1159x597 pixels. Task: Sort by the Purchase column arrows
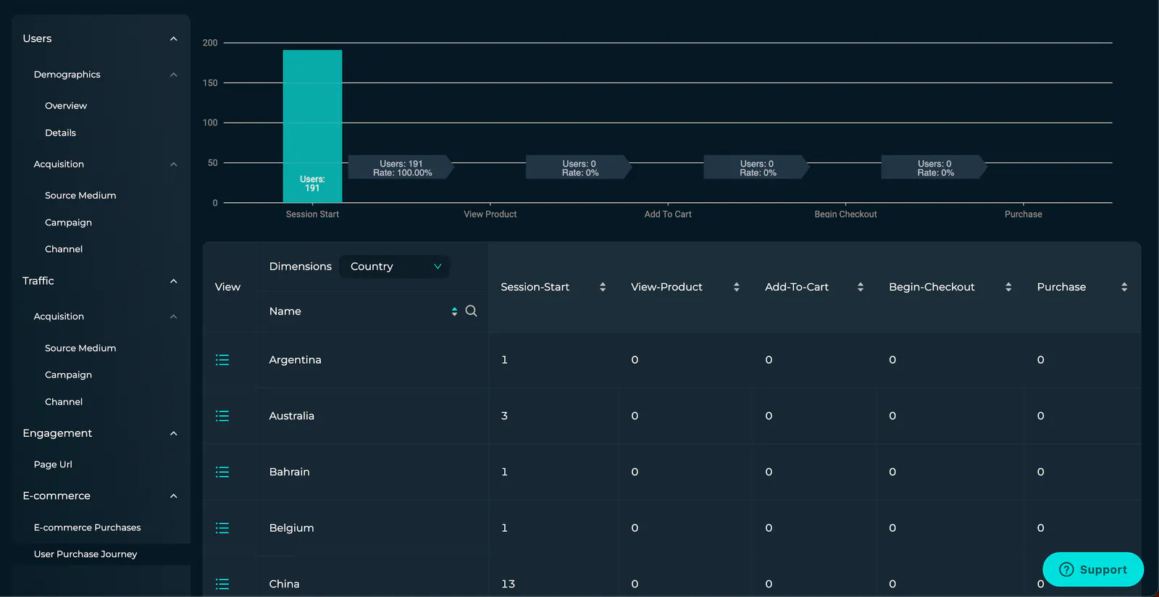[x=1124, y=287]
